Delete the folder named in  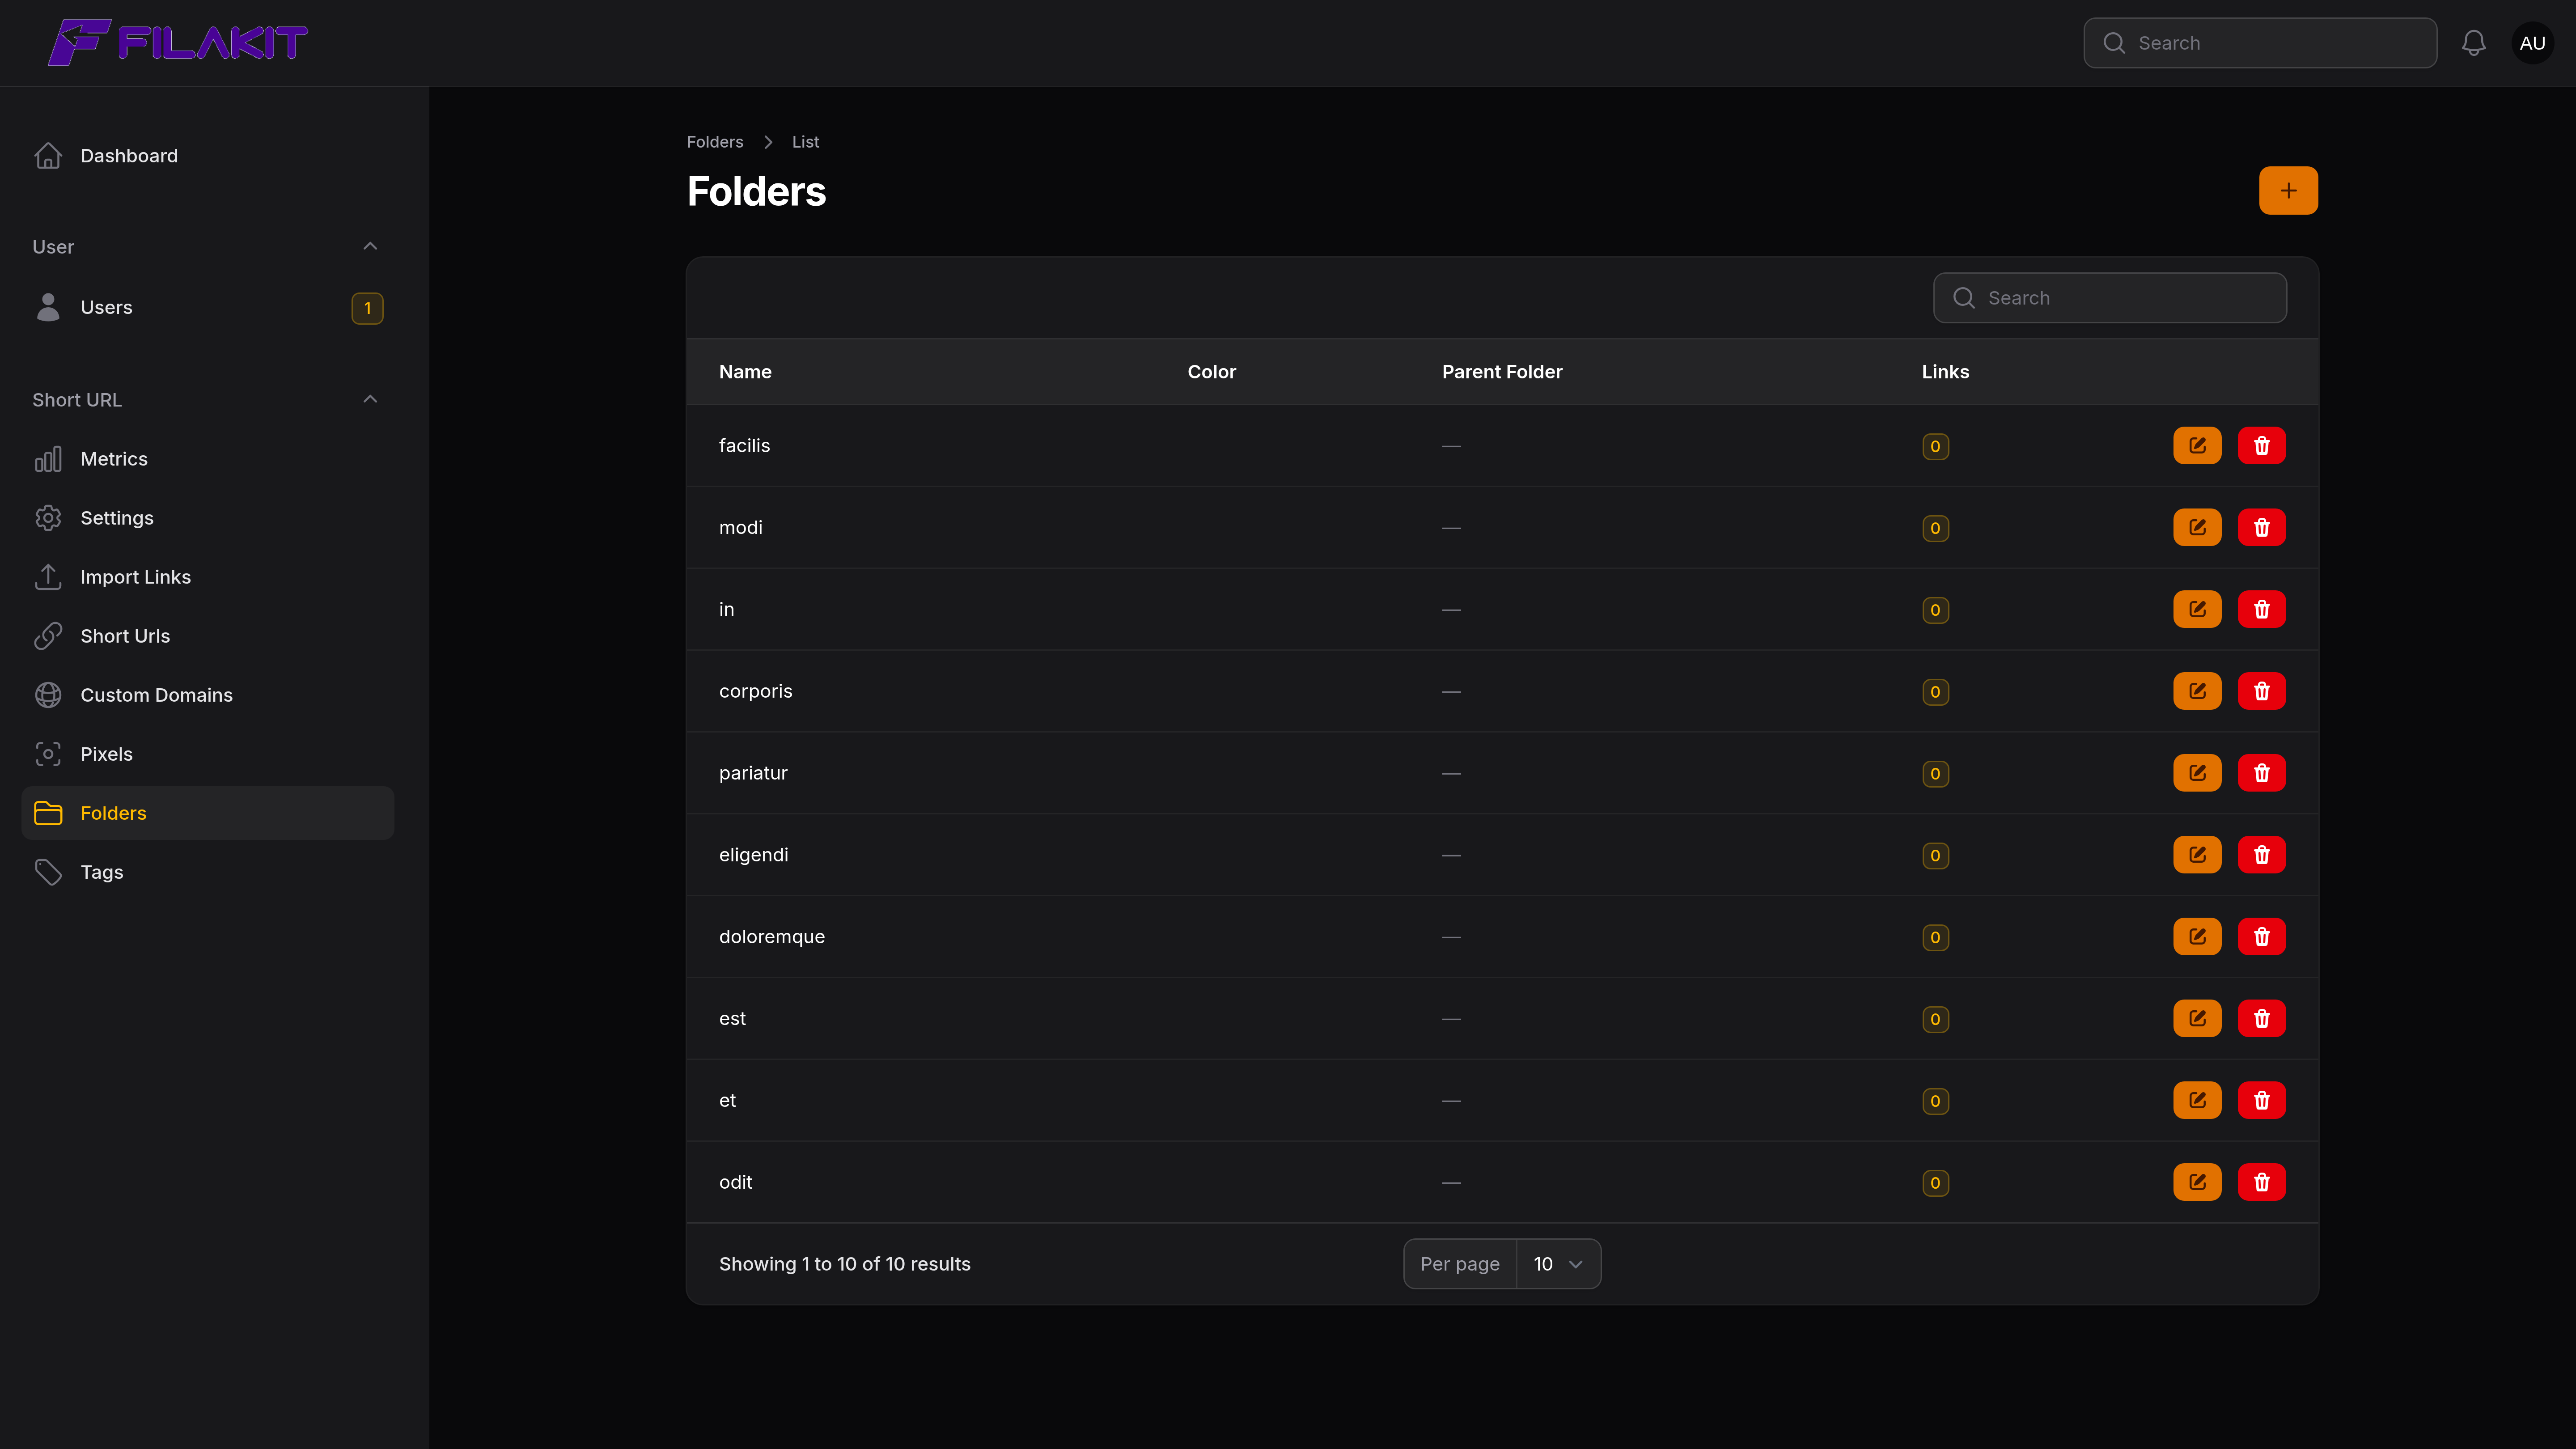(2261, 610)
